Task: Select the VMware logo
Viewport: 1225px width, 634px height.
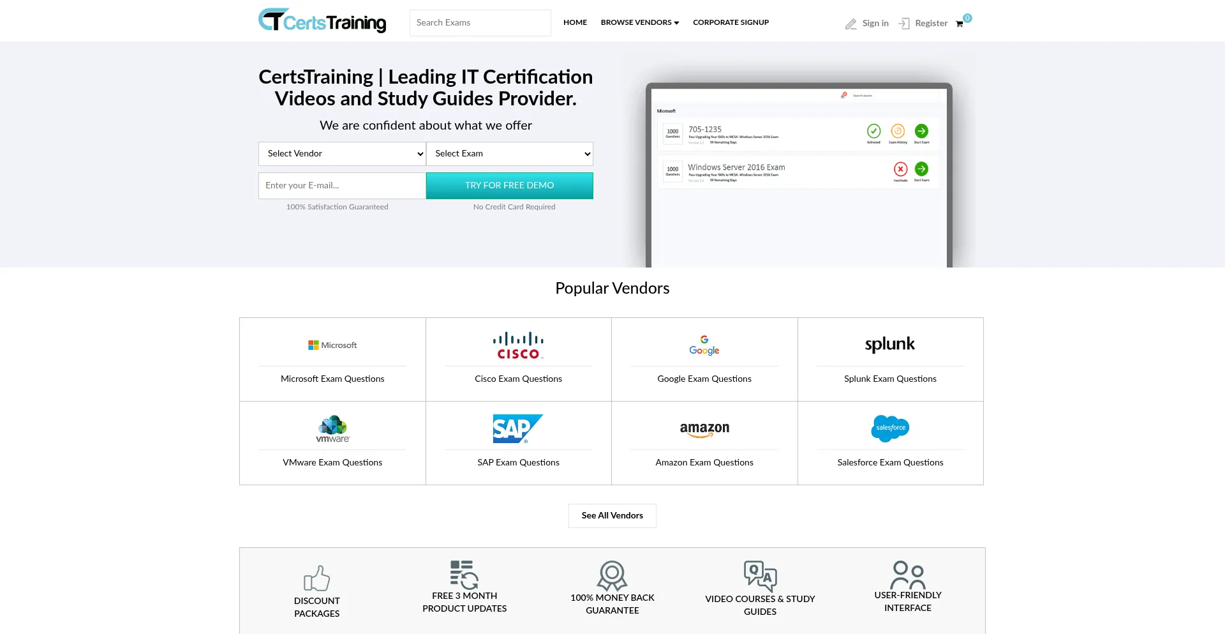Action: click(x=332, y=429)
